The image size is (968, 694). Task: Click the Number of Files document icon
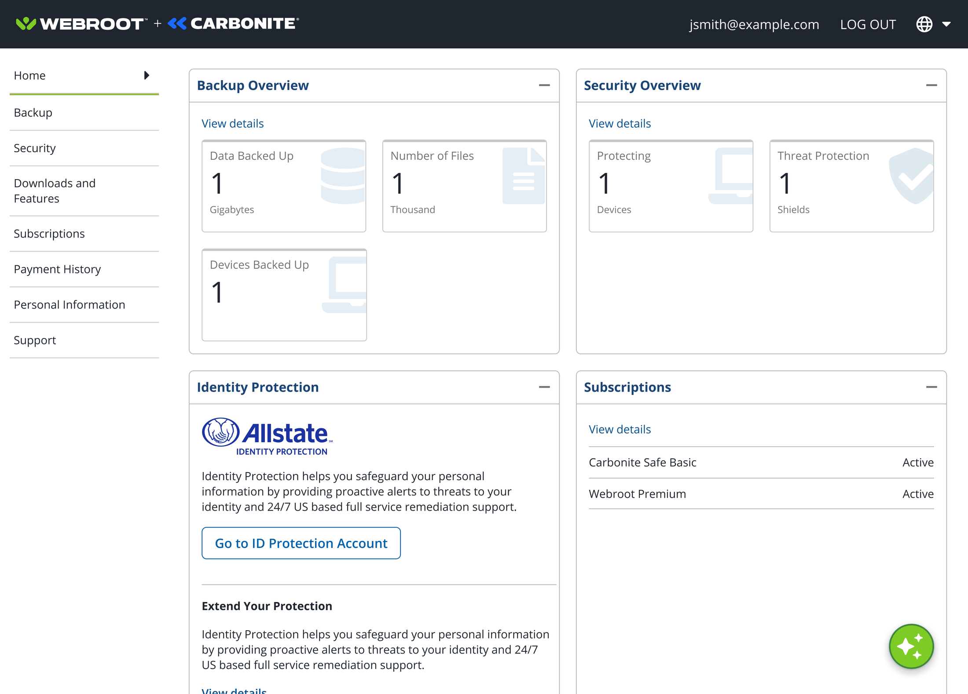coord(524,176)
